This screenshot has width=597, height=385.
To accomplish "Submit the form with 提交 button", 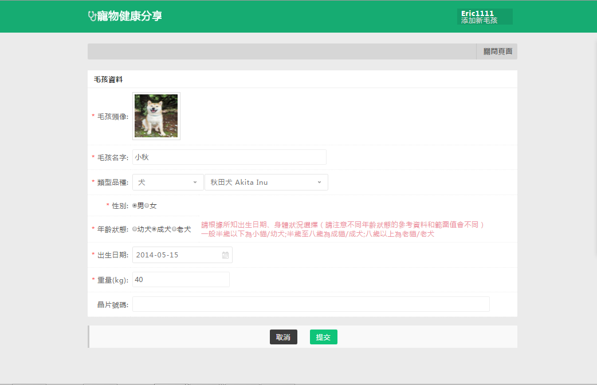I will coord(323,337).
